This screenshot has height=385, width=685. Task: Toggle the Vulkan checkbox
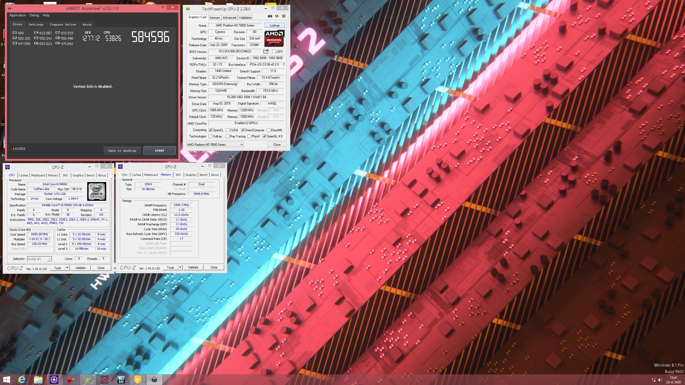click(x=211, y=136)
